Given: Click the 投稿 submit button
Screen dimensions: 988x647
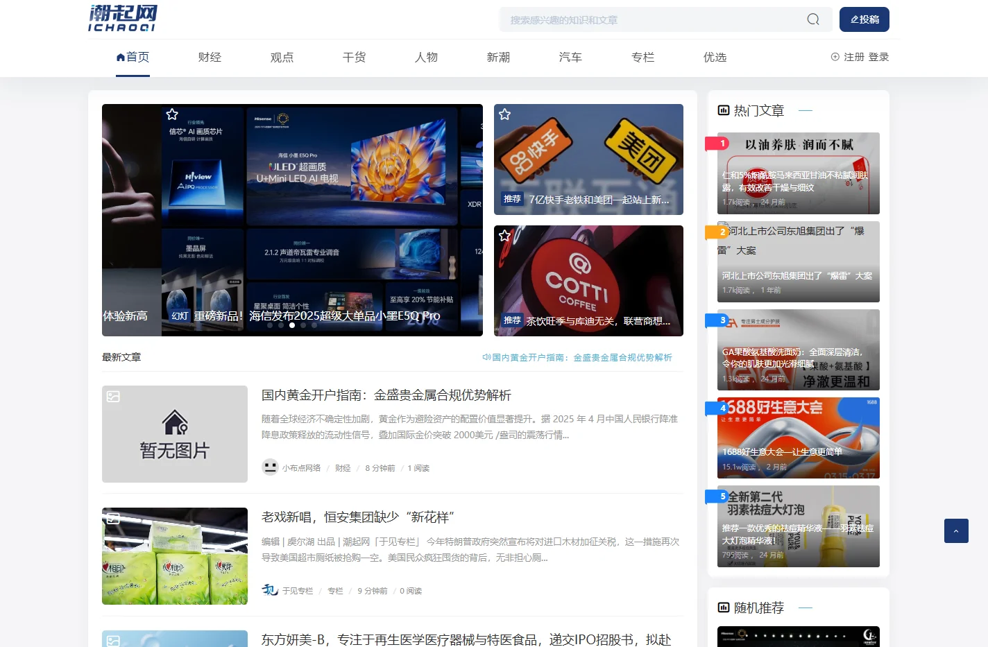Looking at the screenshot, I should [x=864, y=19].
